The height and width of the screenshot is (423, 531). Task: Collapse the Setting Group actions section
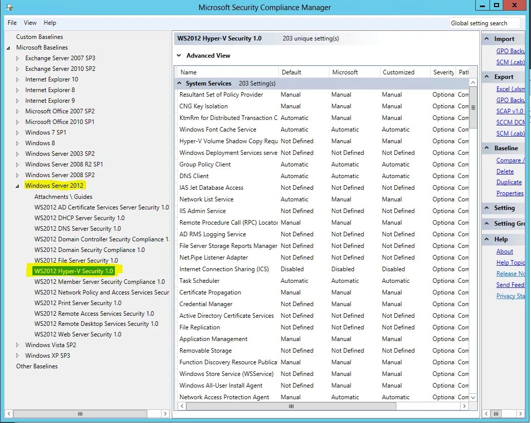(x=486, y=223)
